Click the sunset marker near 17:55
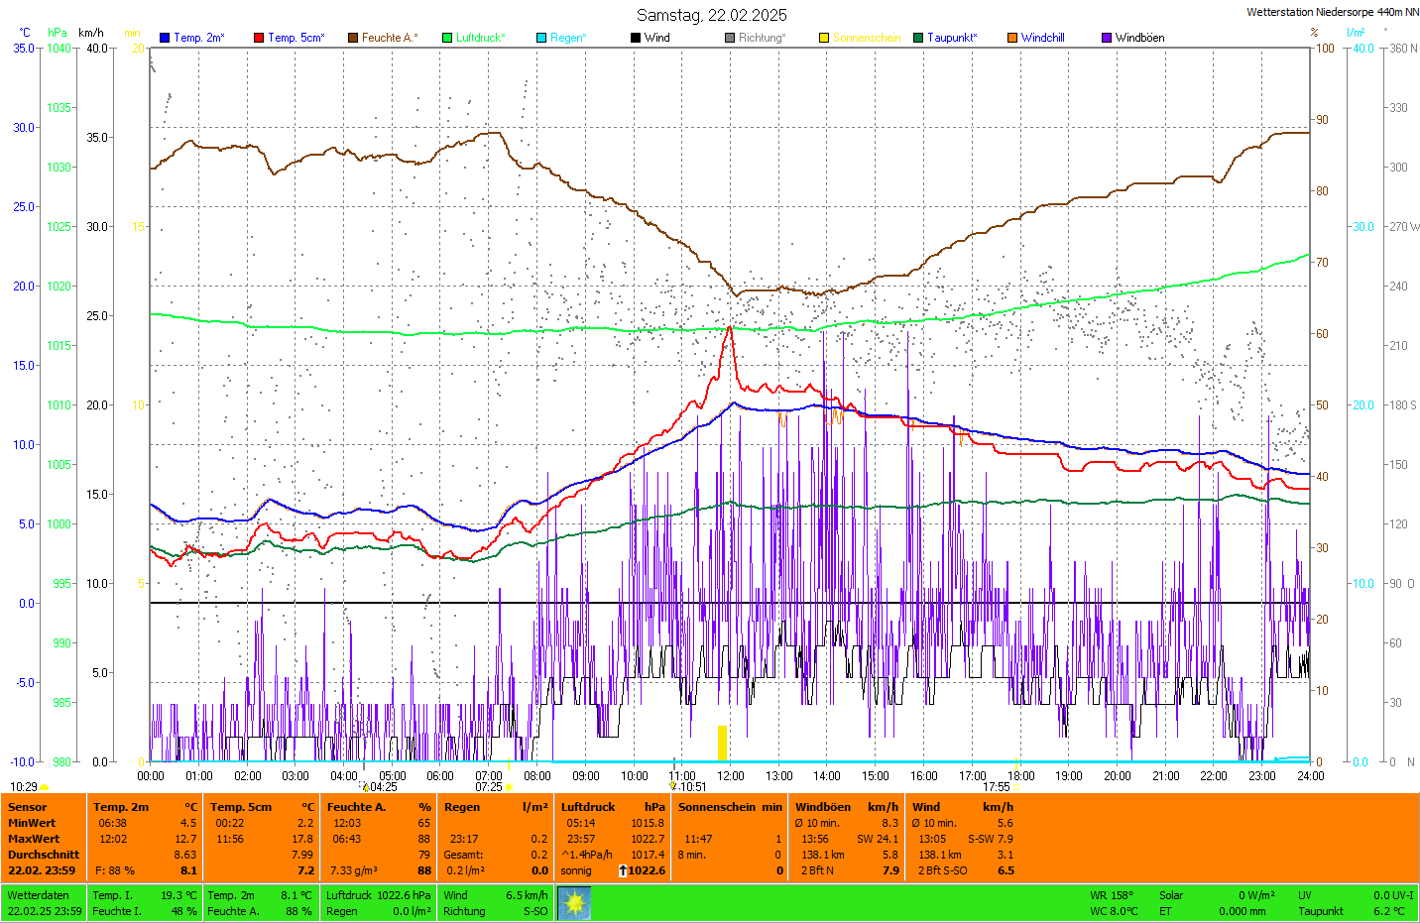 [1015, 787]
